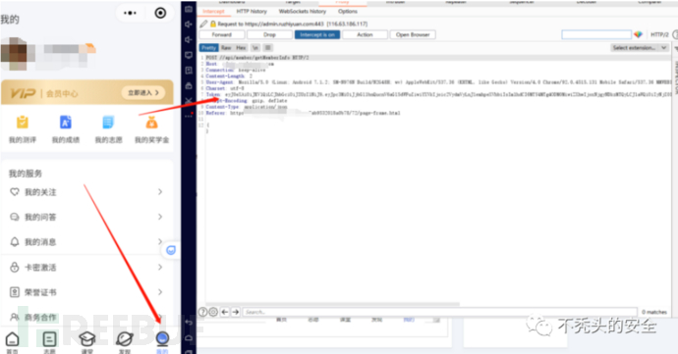Click emulator screen display icon
The height and width of the screenshot is (354, 678).
coord(189,55)
